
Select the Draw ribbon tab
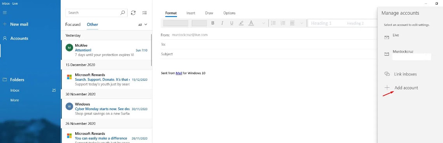[x=209, y=13]
